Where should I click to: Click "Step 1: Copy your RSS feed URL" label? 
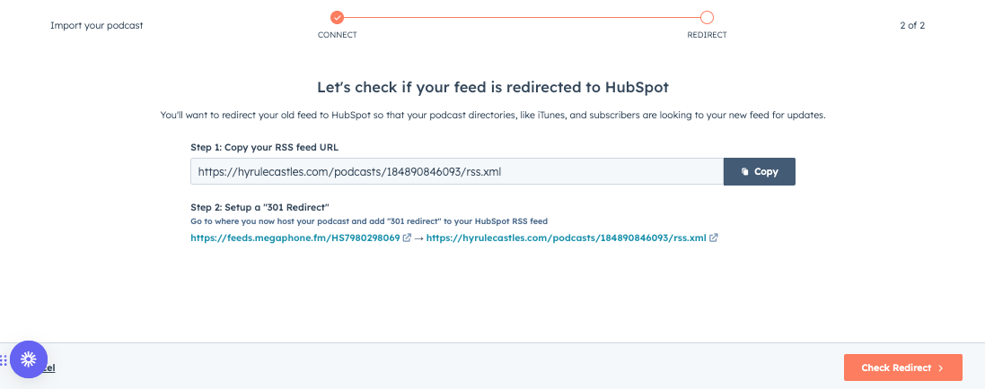(265, 147)
